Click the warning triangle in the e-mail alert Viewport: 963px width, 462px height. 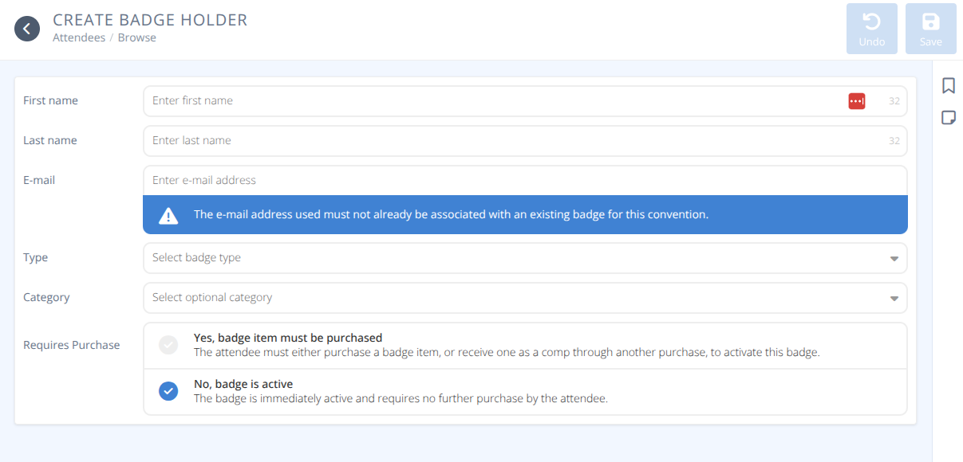[x=168, y=214]
